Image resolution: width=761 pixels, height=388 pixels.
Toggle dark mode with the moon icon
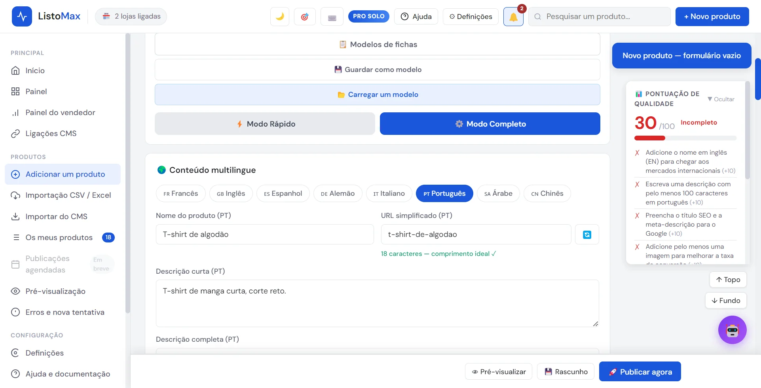pos(280,17)
